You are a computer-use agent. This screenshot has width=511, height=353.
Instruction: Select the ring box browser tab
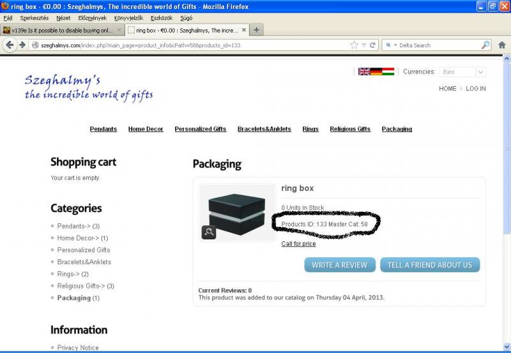tap(187, 30)
